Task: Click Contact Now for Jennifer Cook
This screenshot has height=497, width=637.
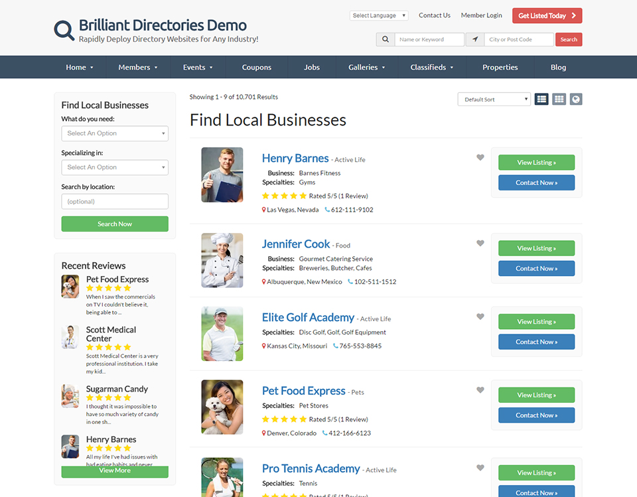Action: tap(536, 269)
